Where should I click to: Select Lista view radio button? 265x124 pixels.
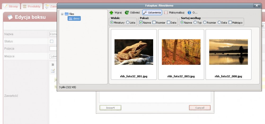coord(128,22)
